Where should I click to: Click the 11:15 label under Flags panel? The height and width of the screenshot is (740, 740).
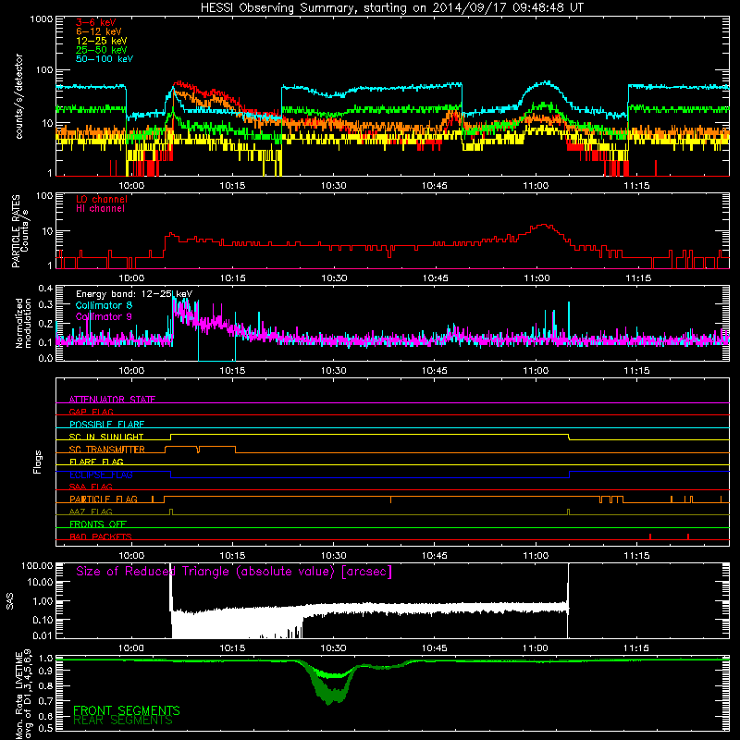click(x=636, y=556)
